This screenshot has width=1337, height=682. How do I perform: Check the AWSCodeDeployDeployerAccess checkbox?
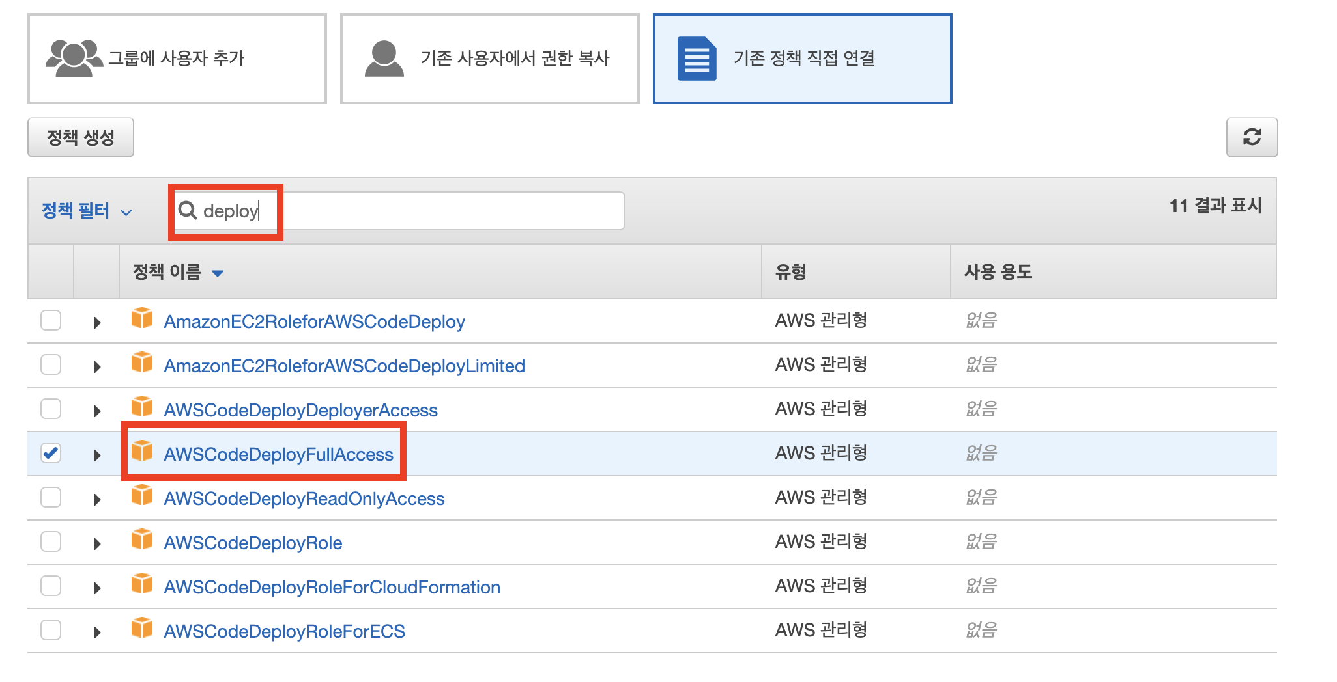click(x=51, y=409)
